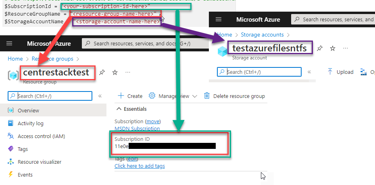Open more options for testazurefilesntfs
The image size is (375, 185).
coord(345,48)
